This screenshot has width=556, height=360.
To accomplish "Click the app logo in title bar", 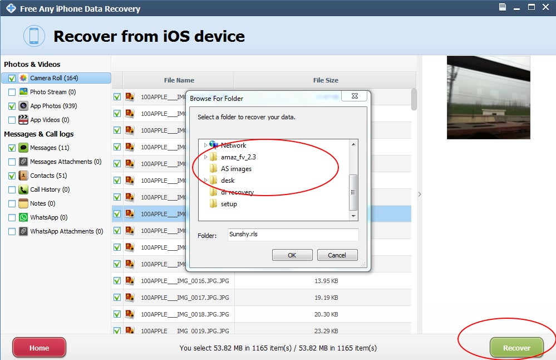I will pos(11,8).
